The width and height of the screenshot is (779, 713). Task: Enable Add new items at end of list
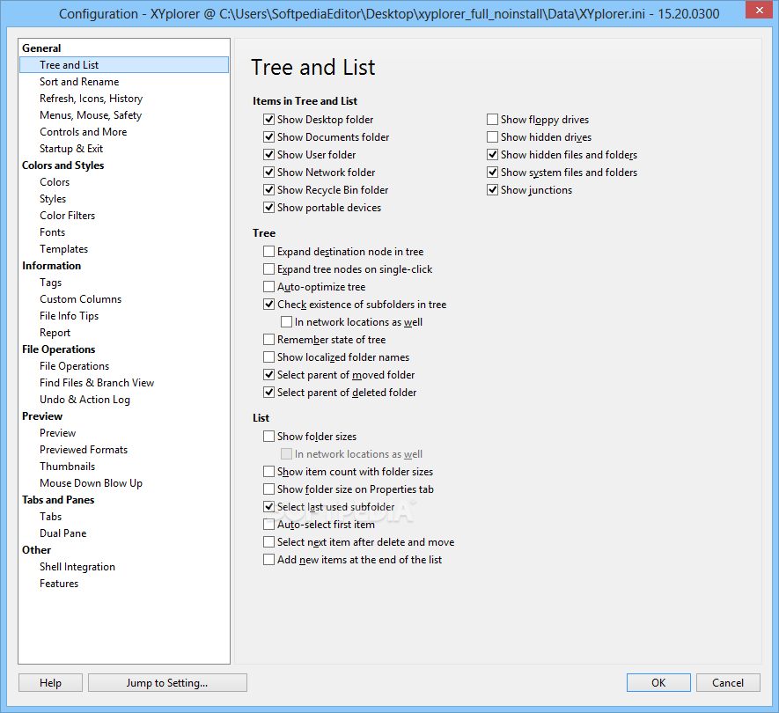pos(268,560)
